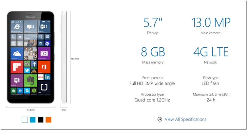Open the OneDrive cloud tile
Viewport: 247px width, 130px height.
(x=17, y=54)
